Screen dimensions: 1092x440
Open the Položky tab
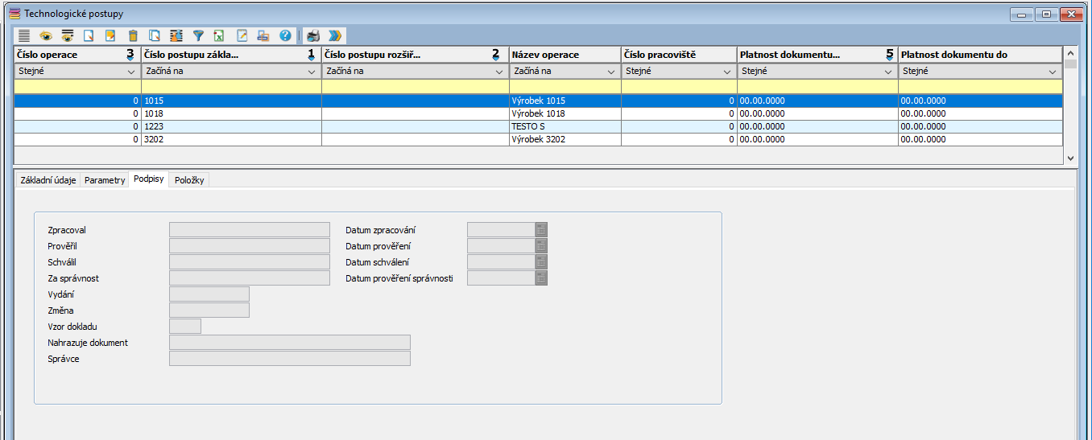click(189, 180)
